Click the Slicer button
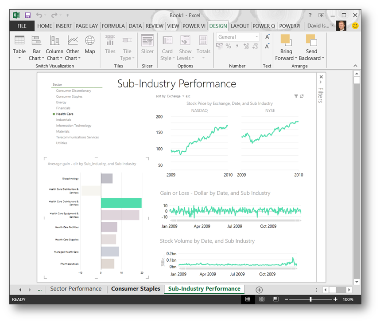Image resolution: width=380 pixels, height=323 pixels. pyautogui.click(x=147, y=45)
